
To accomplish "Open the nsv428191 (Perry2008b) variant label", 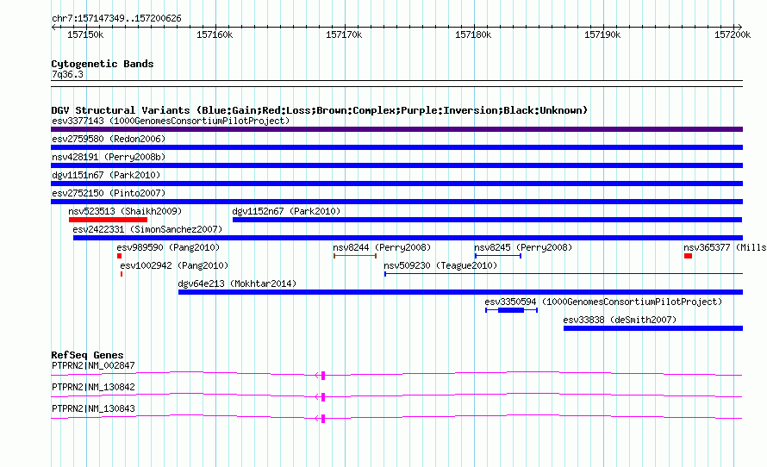I will [109, 157].
